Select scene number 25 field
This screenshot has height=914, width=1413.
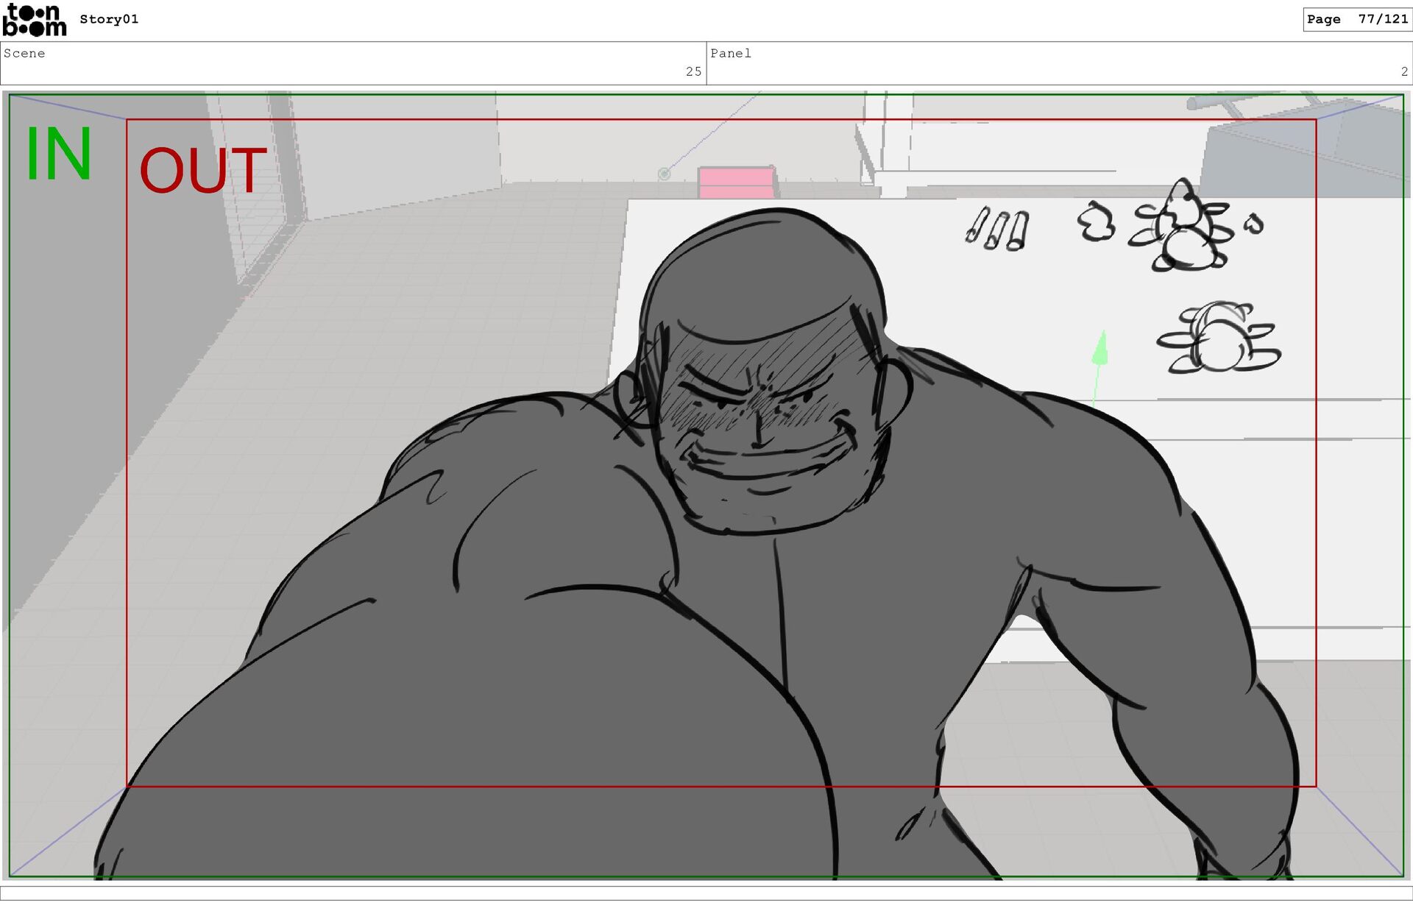[x=693, y=71]
